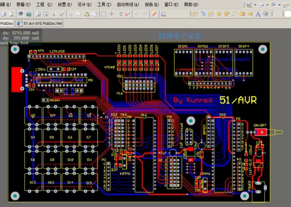Click the Rubber Stamp icon
The width and height of the screenshot is (291, 207).
94,14
